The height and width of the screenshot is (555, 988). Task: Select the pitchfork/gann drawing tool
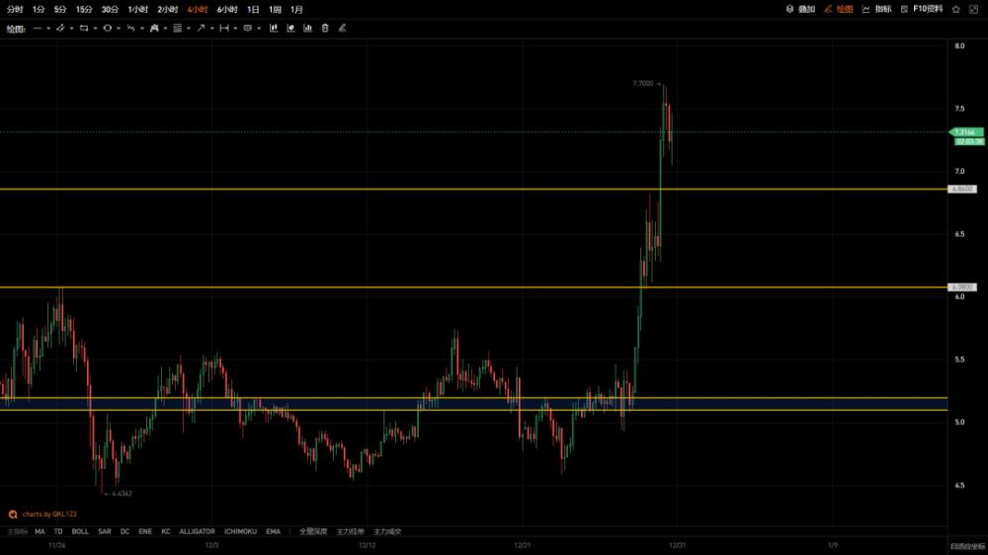pos(130,29)
